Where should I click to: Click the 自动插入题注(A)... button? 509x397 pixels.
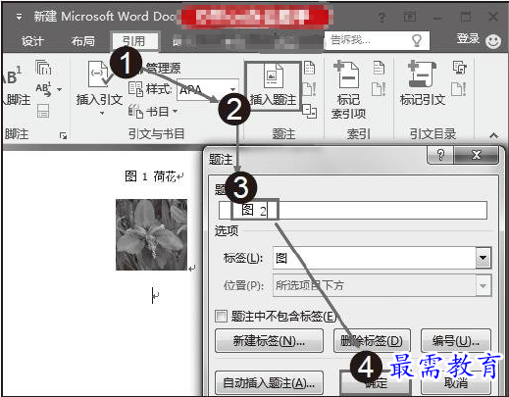pyautogui.click(x=269, y=382)
